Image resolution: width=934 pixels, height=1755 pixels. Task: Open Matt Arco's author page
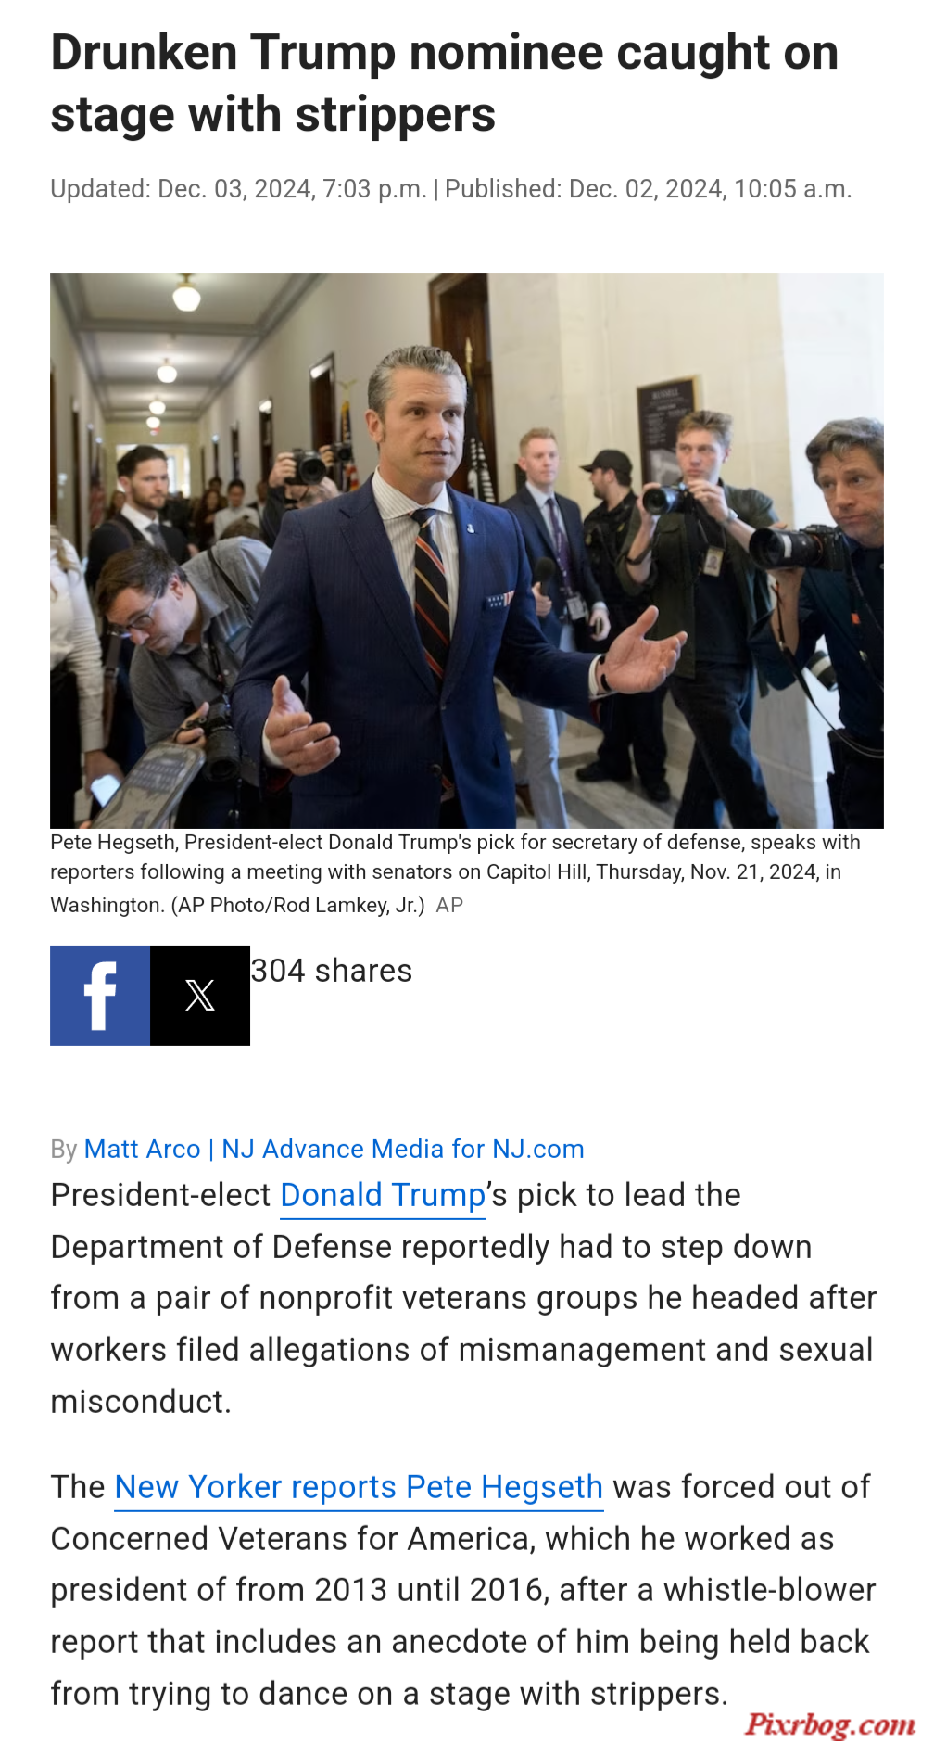click(142, 1149)
